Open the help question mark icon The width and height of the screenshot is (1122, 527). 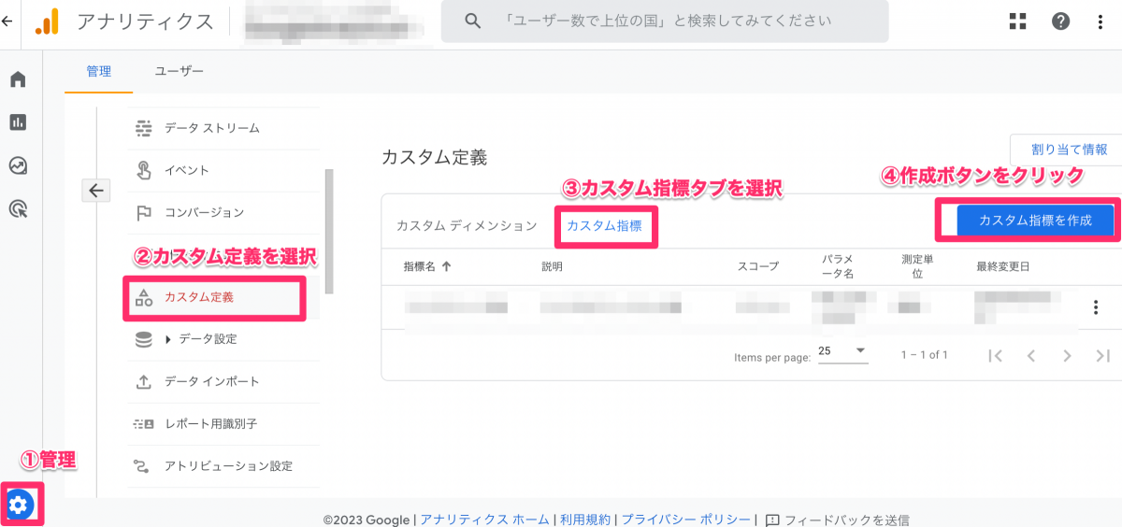(x=1060, y=21)
